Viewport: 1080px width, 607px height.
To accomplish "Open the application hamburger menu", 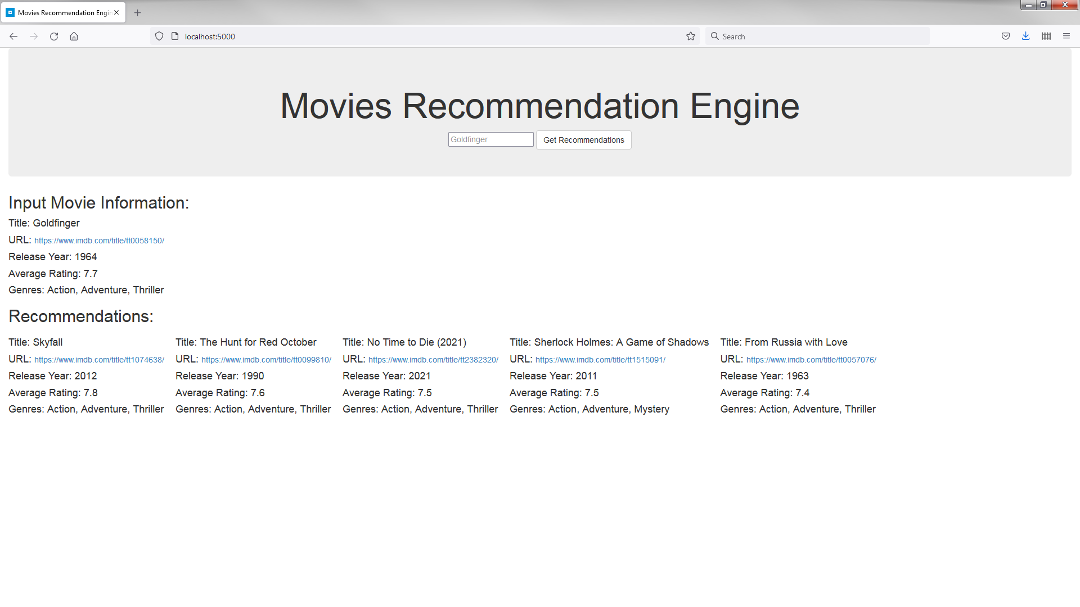I will point(1066,36).
